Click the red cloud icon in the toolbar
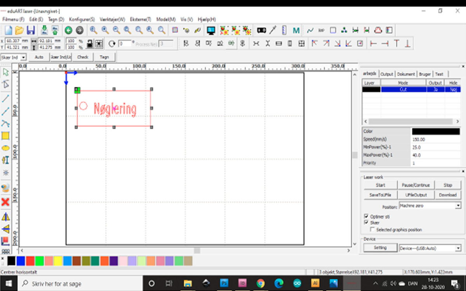466x291 pixels. coord(378,30)
